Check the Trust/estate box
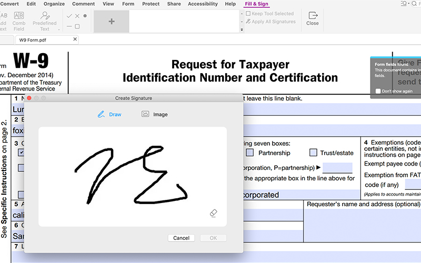The image size is (421, 263). point(313,153)
